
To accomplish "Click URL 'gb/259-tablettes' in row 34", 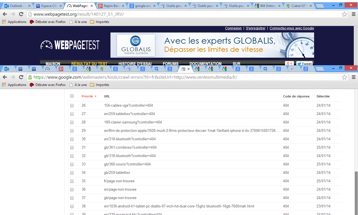I will pos(117,173).
